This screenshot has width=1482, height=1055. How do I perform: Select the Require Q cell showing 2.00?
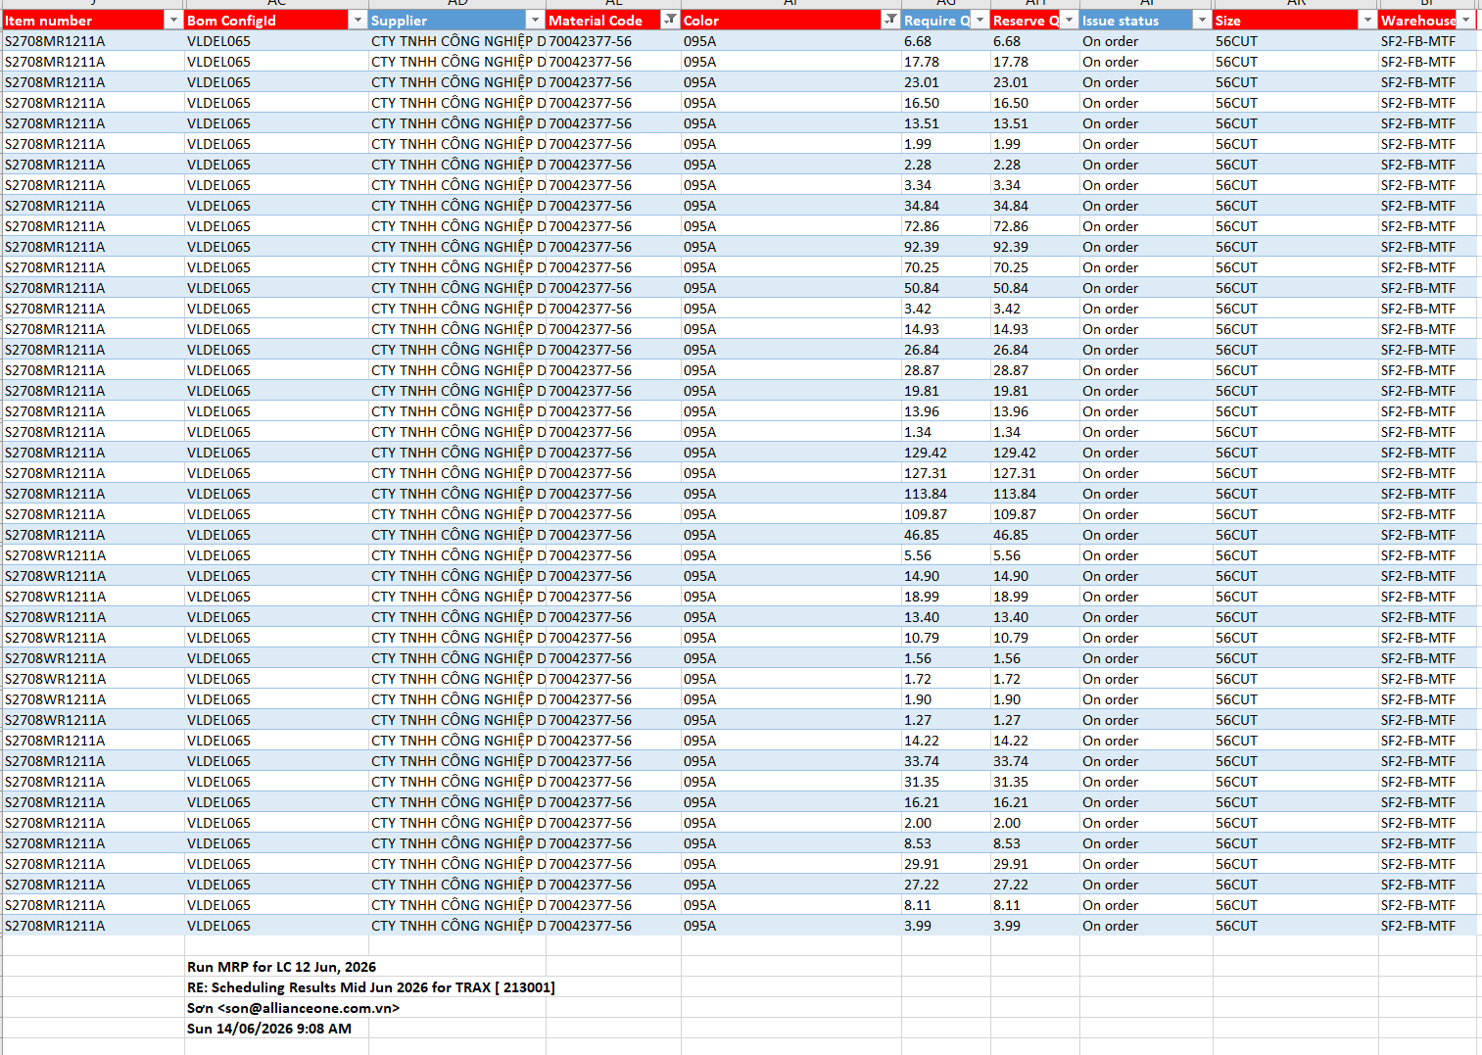(945, 823)
